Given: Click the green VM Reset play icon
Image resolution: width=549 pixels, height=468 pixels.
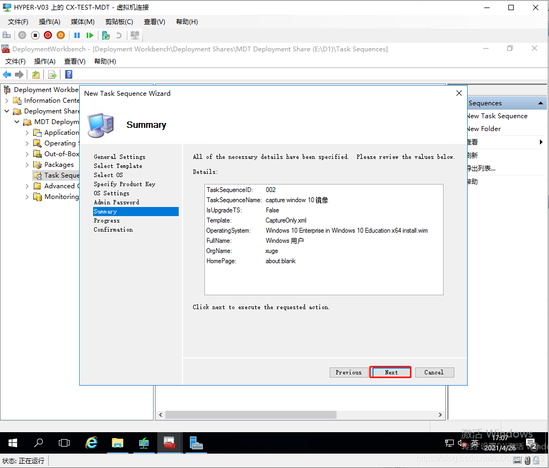Looking at the screenshot, I should pyautogui.click(x=90, y=35).
